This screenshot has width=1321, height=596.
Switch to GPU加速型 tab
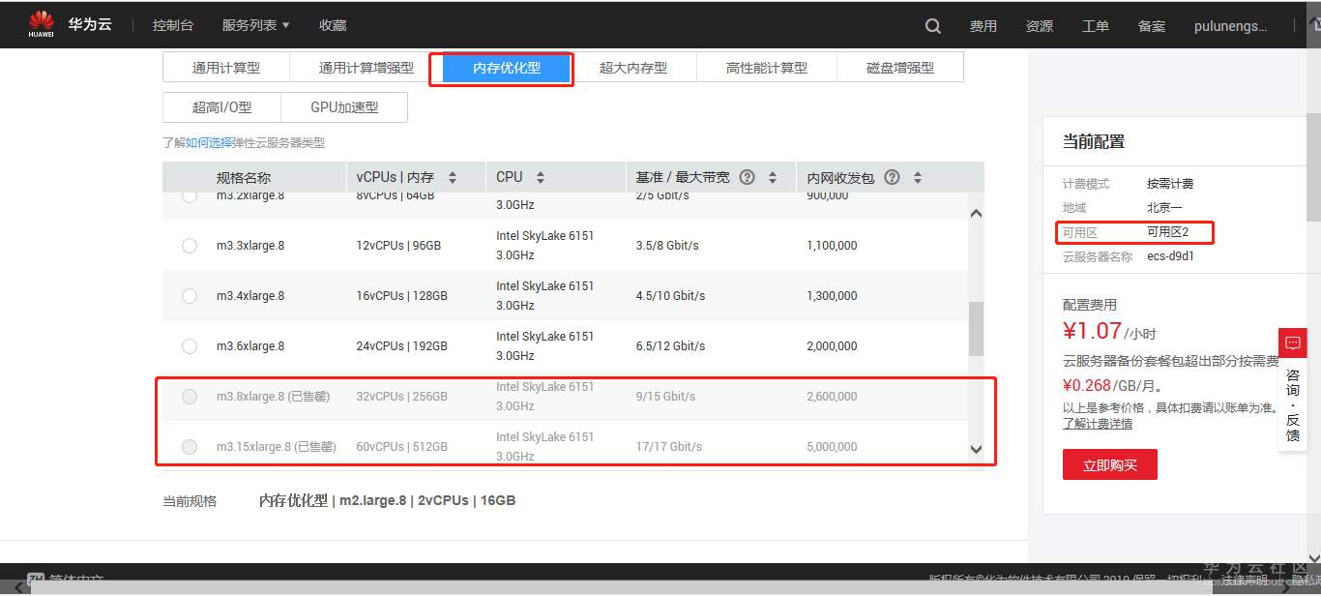click(344, 107)
